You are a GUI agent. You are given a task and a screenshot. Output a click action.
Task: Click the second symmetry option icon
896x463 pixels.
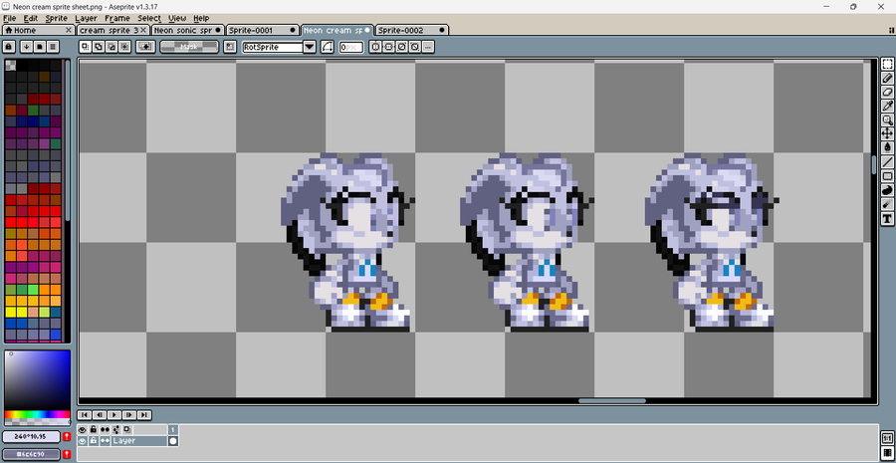[388, 47]
